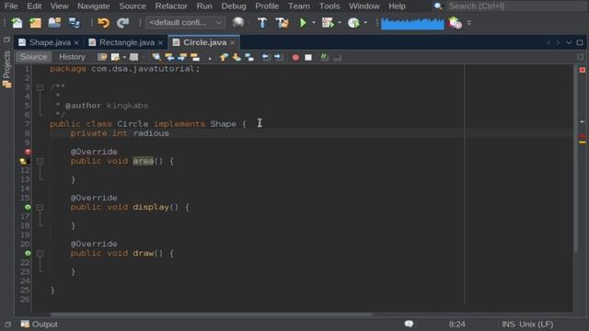Shift the line right
589x331 pixels.
[x=278, y=57]
